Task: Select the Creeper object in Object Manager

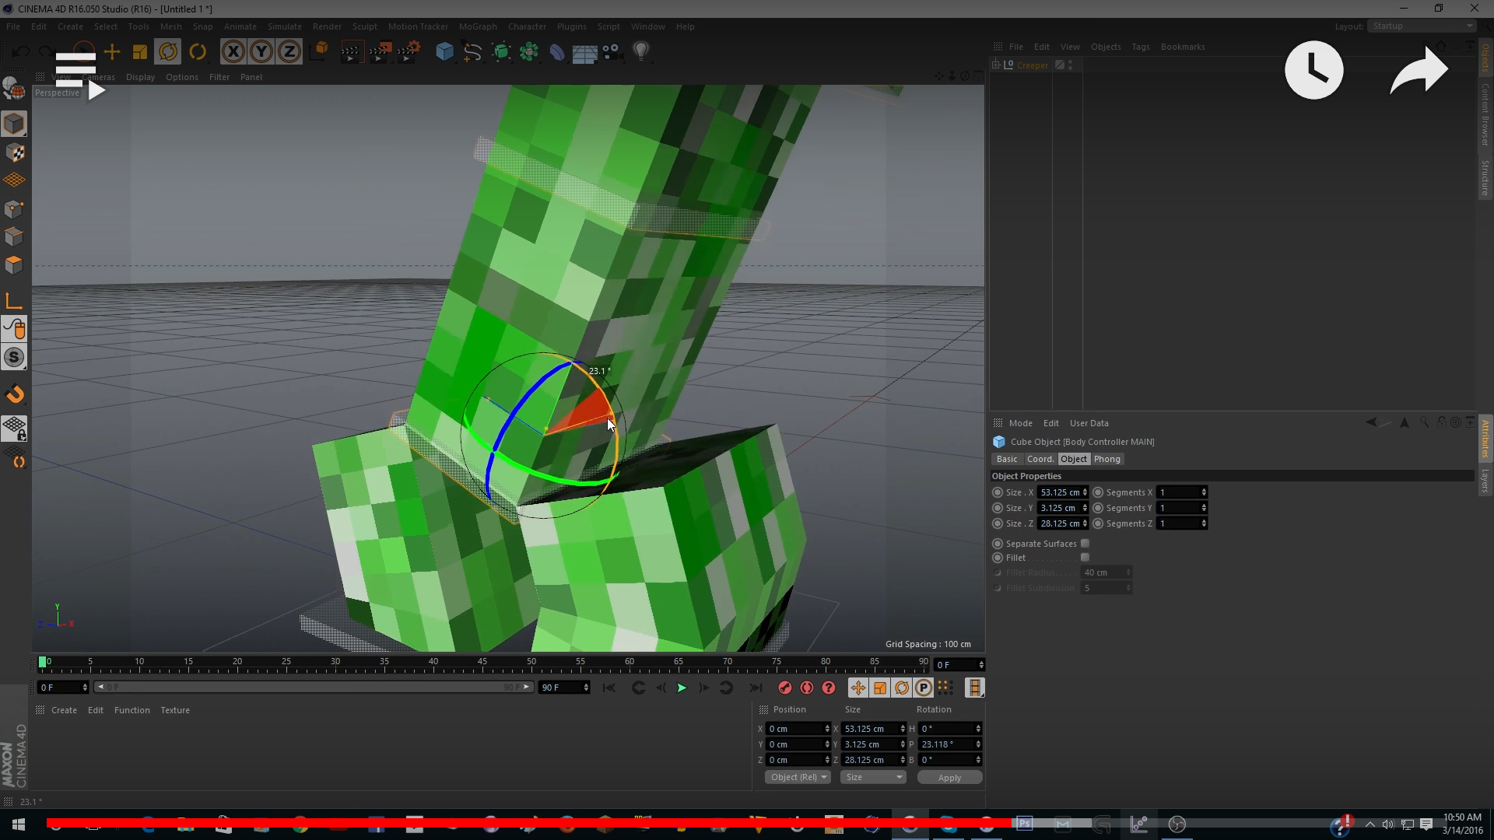Action: pos(1032,65)
